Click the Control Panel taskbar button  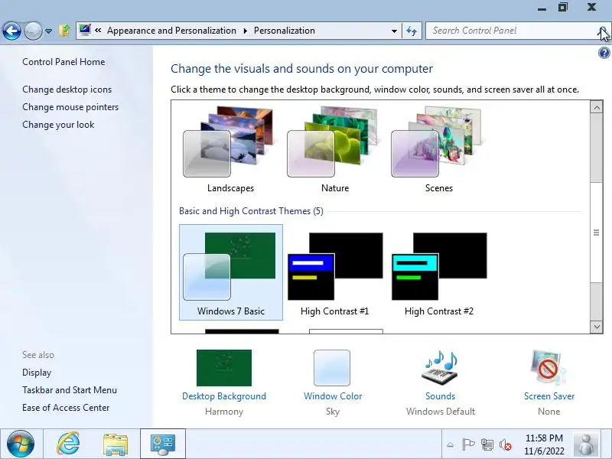163,444
